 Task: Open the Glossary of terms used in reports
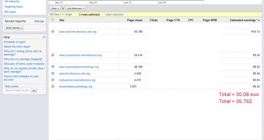[24, 64]
